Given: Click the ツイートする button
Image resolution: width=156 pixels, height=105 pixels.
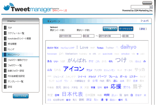Looking at the screenshot, I should click(x=21, y=96).
